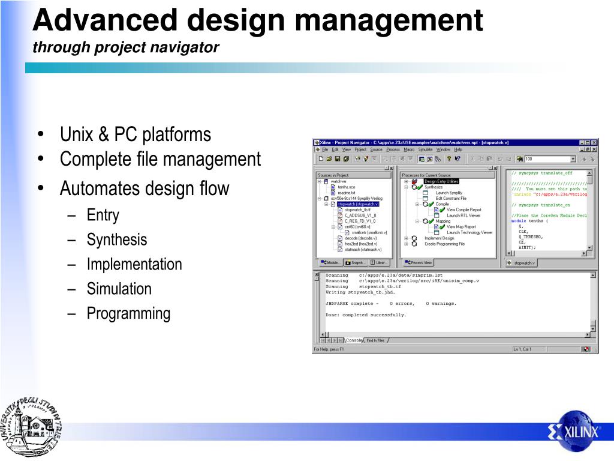
Task: Select stopwatch_tb.tf in the sources tree
Action: pos(357,209)
